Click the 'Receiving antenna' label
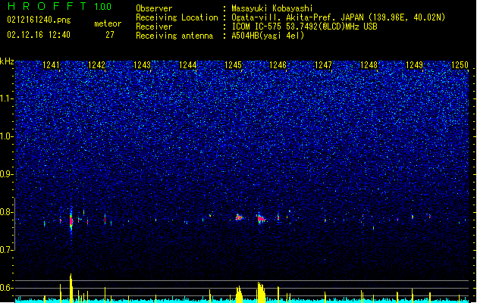 (x=174, y=36)
